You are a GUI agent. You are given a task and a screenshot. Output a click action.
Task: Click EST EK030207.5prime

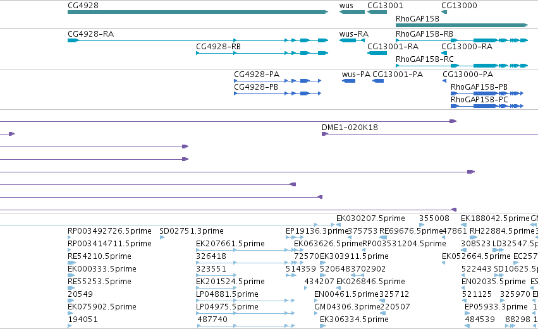point(370,218)
